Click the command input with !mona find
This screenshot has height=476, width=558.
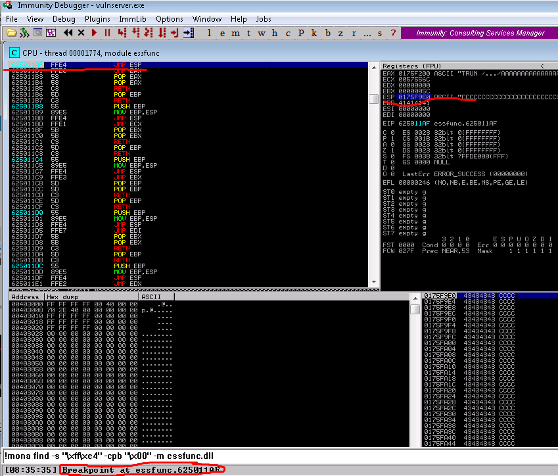(x=279, y=456)
